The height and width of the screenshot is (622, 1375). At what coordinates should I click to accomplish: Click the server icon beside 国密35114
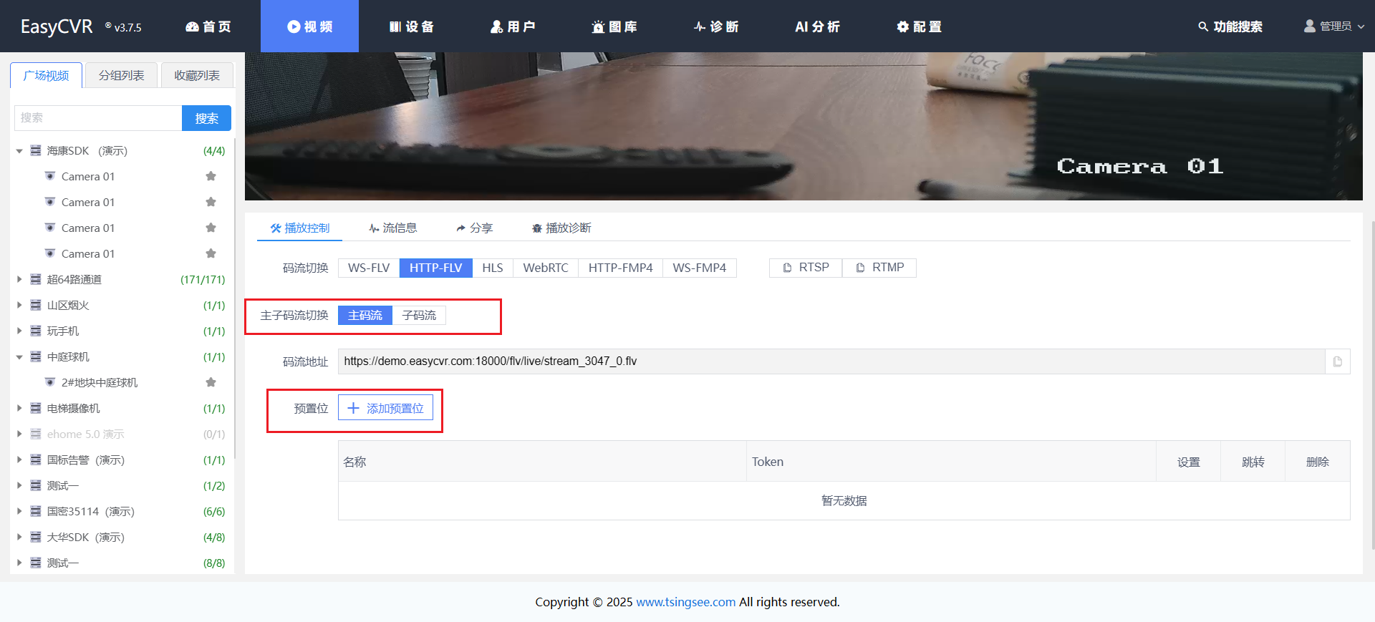(36, 511)
